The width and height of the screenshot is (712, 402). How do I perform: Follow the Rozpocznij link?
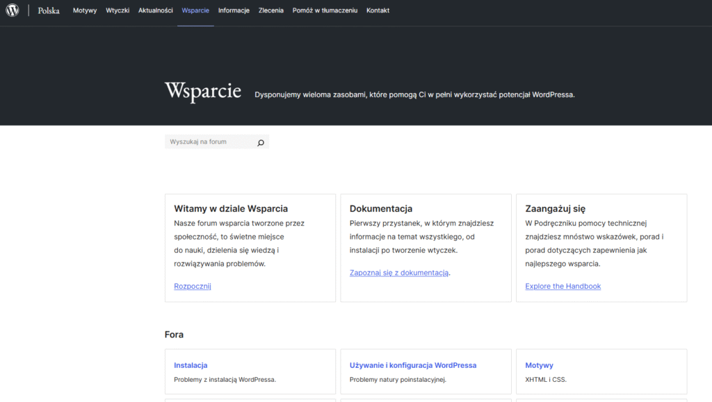pos(193,286)
